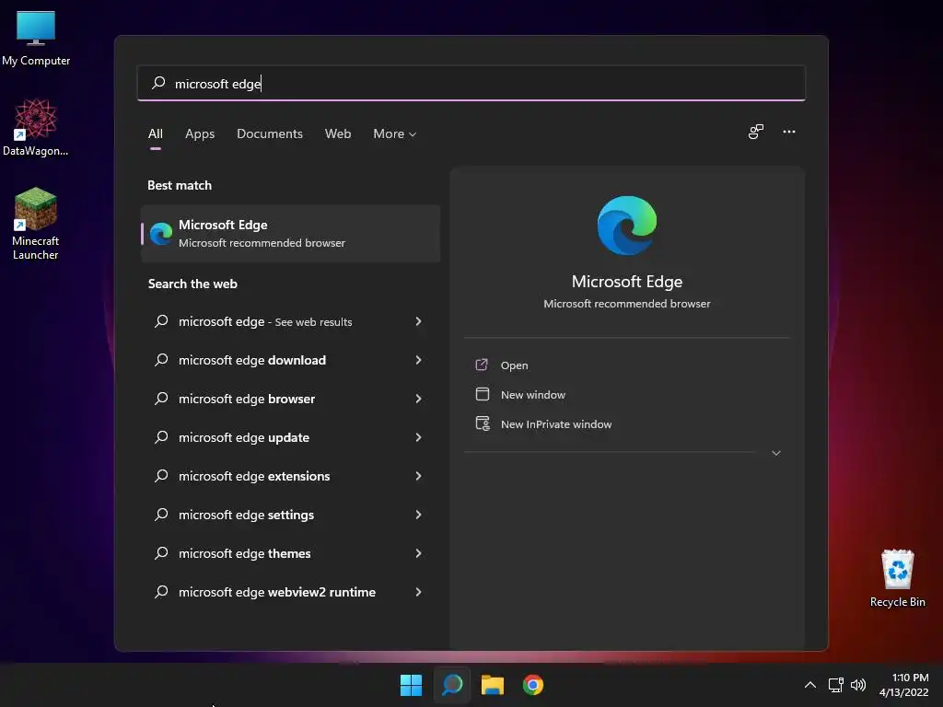Select the All filter tab
Image resolution: width=943 pixels, height=707 pixels.
(155, 134)
